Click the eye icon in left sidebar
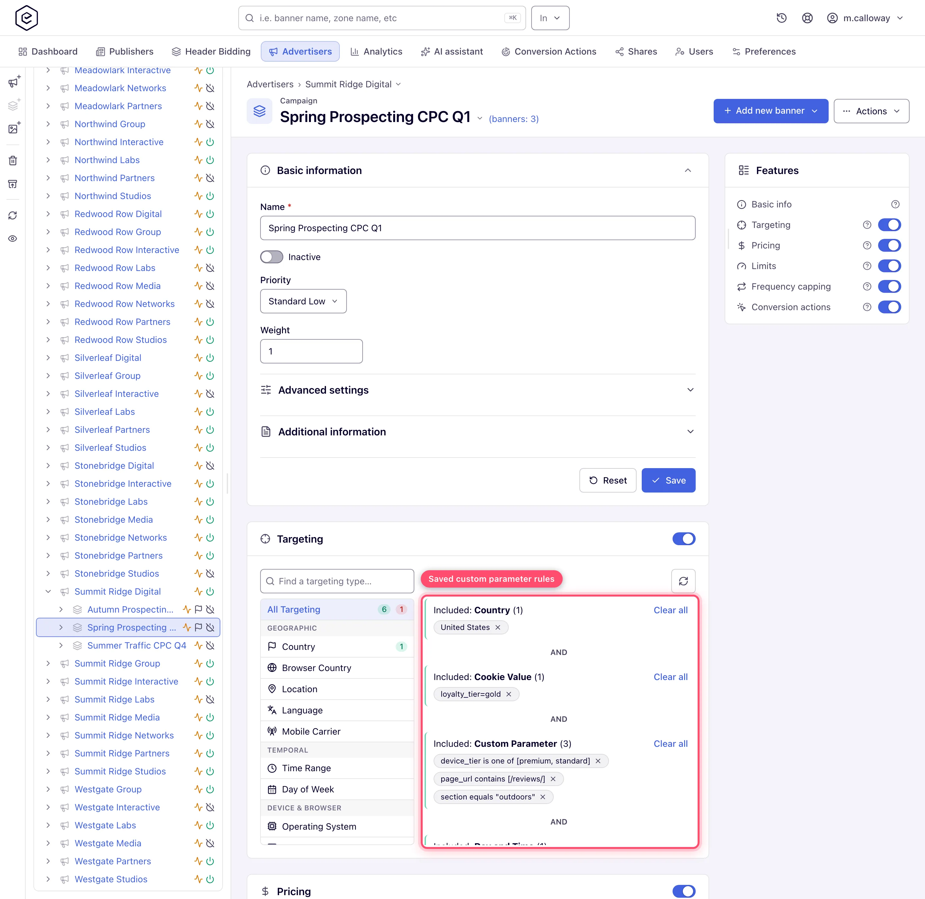Screen dimensions: 925x899 click(x=13, y=239)
